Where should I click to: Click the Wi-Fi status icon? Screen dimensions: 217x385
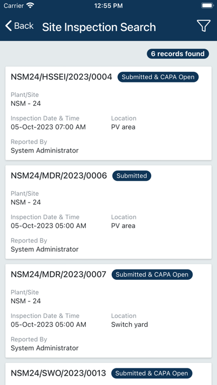[x=30, y=6]
